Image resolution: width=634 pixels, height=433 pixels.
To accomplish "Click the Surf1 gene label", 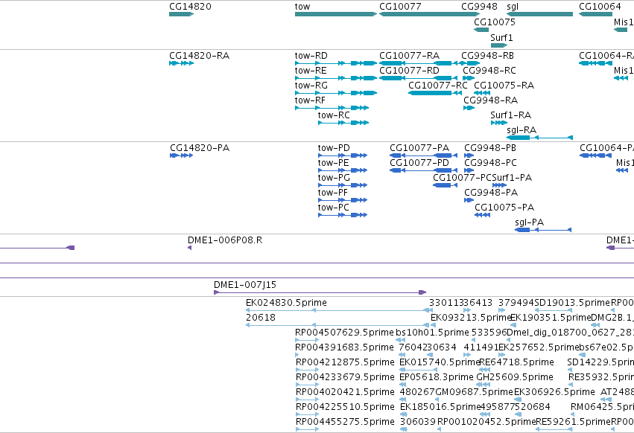I will (x=501, y=37).
